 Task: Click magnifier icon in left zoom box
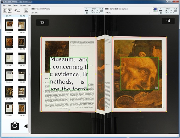point(85,88)
